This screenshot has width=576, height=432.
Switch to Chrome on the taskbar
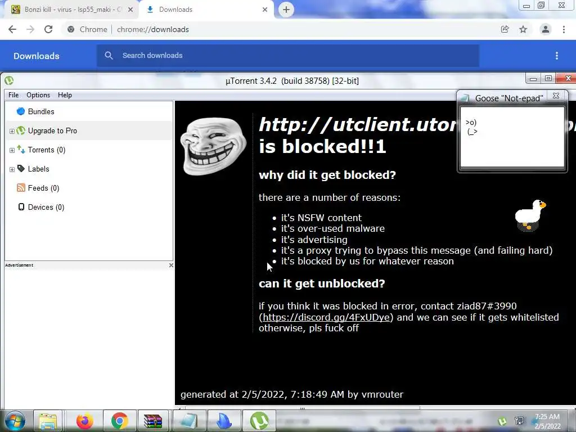(x=119, y=421)
